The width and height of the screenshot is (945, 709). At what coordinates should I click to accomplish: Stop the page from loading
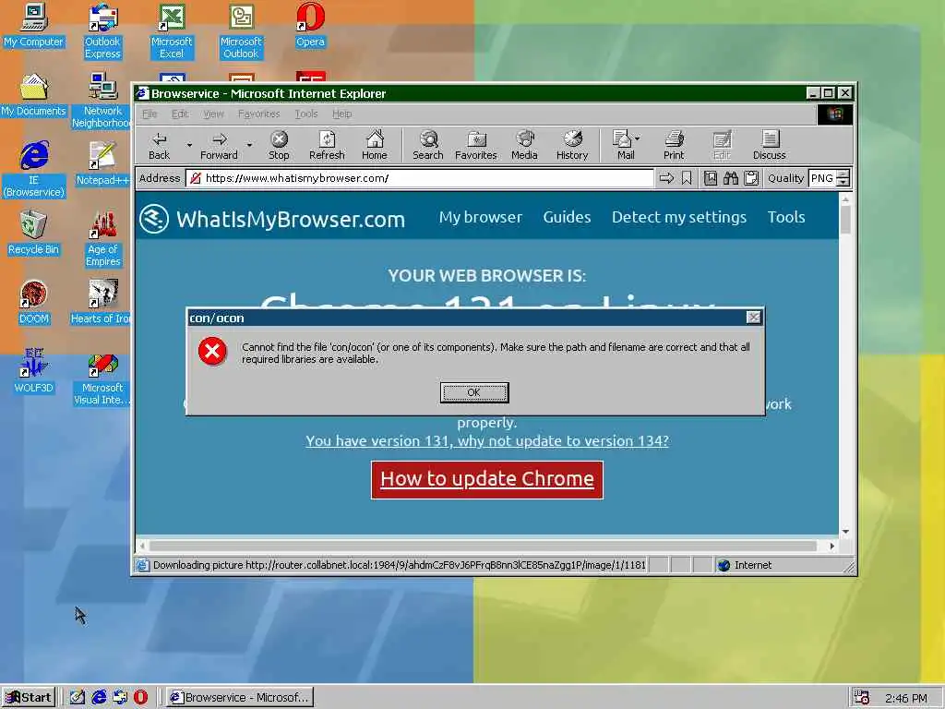(x=279, y=145)
